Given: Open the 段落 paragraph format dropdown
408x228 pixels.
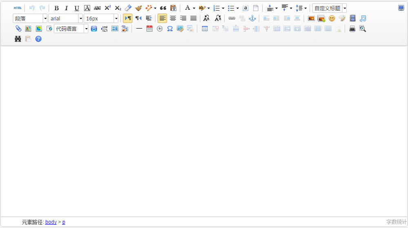Looking at the screenshot, I should click(45, 18).
